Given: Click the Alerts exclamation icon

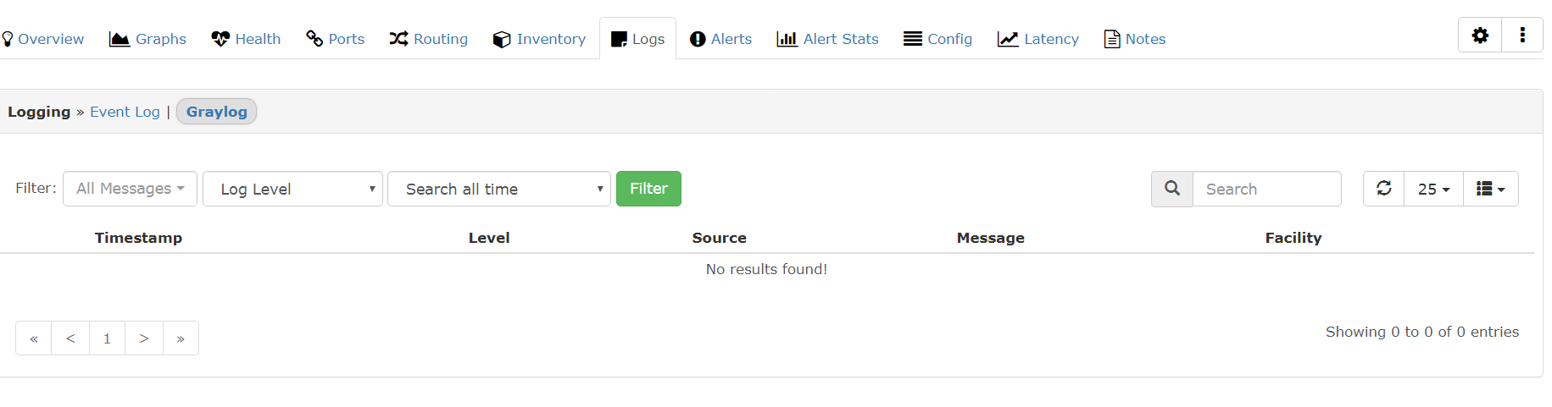Looking at the screenshot, I should [x=698, y=39].
